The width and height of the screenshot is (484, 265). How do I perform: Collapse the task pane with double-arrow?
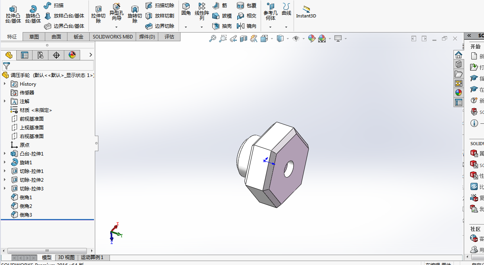469,35
